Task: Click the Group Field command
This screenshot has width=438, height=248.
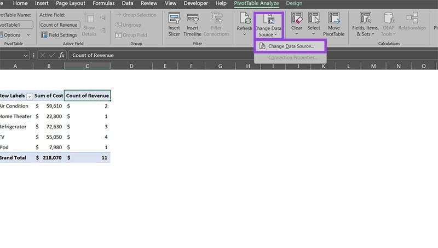Action: [131, 35]
